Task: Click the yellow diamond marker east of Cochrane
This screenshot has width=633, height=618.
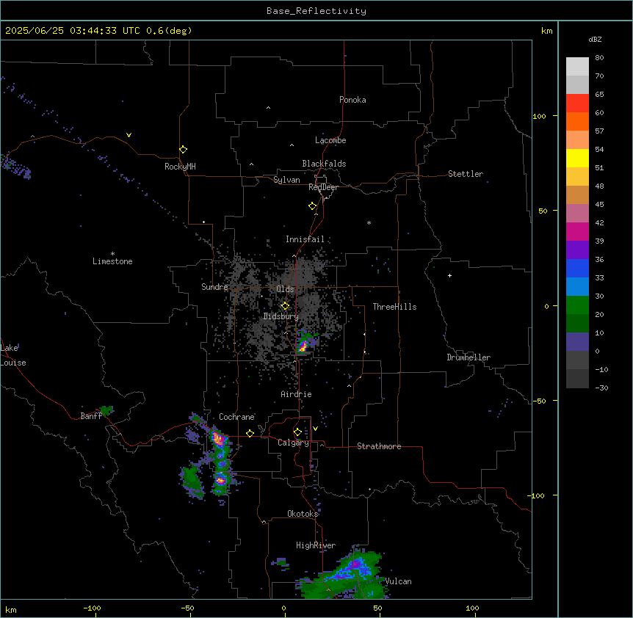Action: (250, 433)
